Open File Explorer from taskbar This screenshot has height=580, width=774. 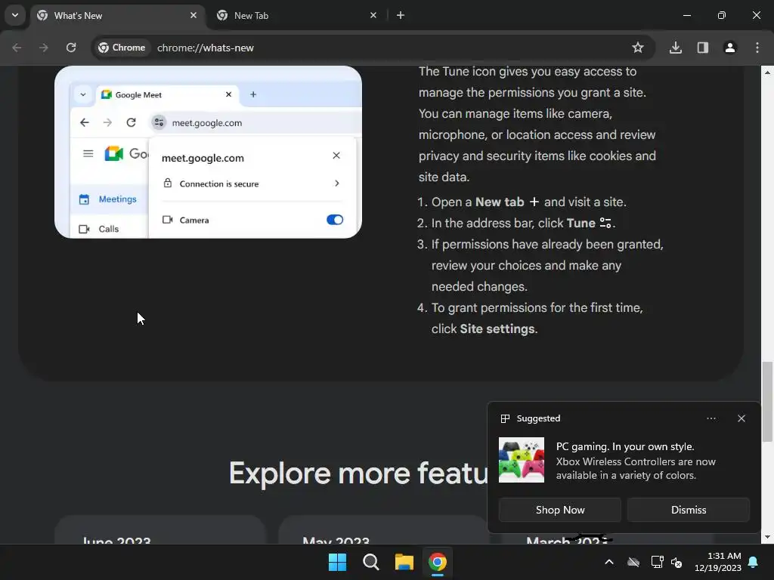(404, 562)
